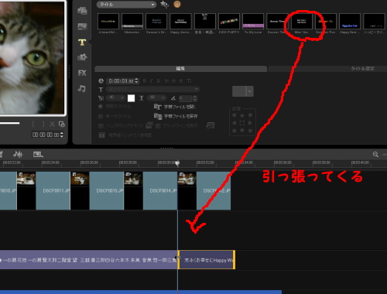Click the scissors split clip icon

[52, 125]
